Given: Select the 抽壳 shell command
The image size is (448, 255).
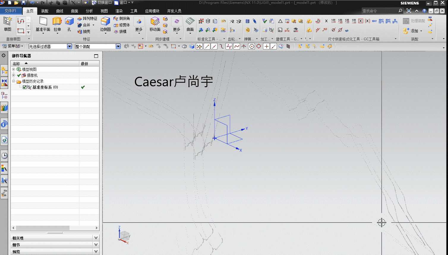Looking at the screenshot, I should click(84, 31).
